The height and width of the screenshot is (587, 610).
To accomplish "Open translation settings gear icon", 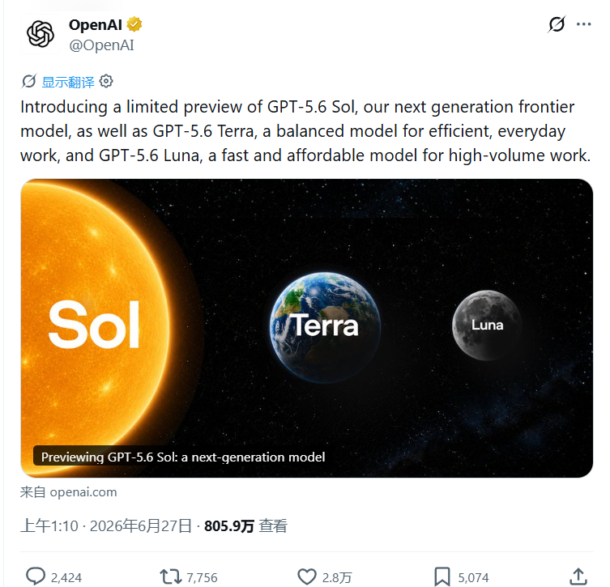I will 106,82.
